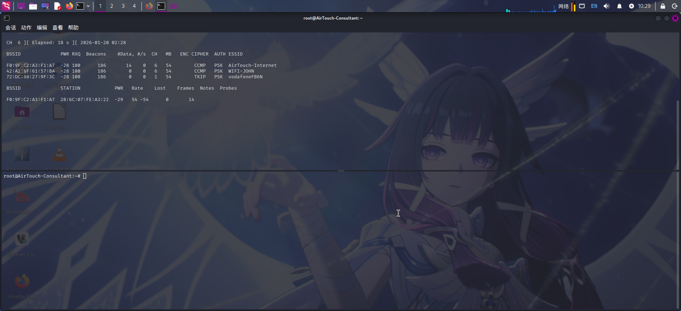The width and height of the screenshot is (681, 311).
Task: Click the WIFI-JOHN ESSID text
Action: click(241, 71)
